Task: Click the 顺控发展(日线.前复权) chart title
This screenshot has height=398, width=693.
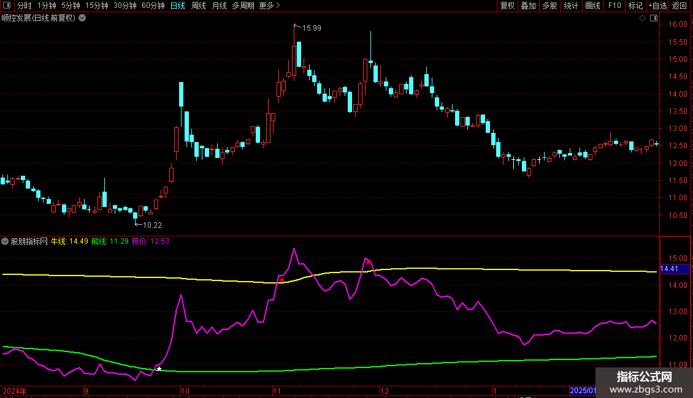Action: tap(39, 18)
